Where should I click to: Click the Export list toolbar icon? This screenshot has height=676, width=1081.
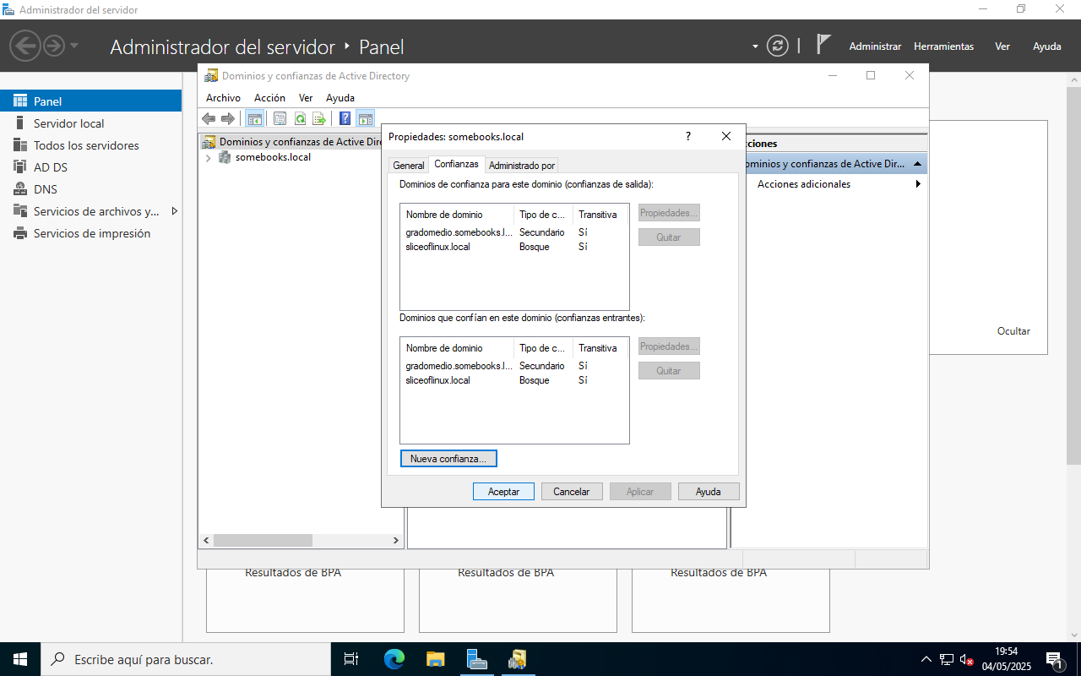[x=319, y=119]
